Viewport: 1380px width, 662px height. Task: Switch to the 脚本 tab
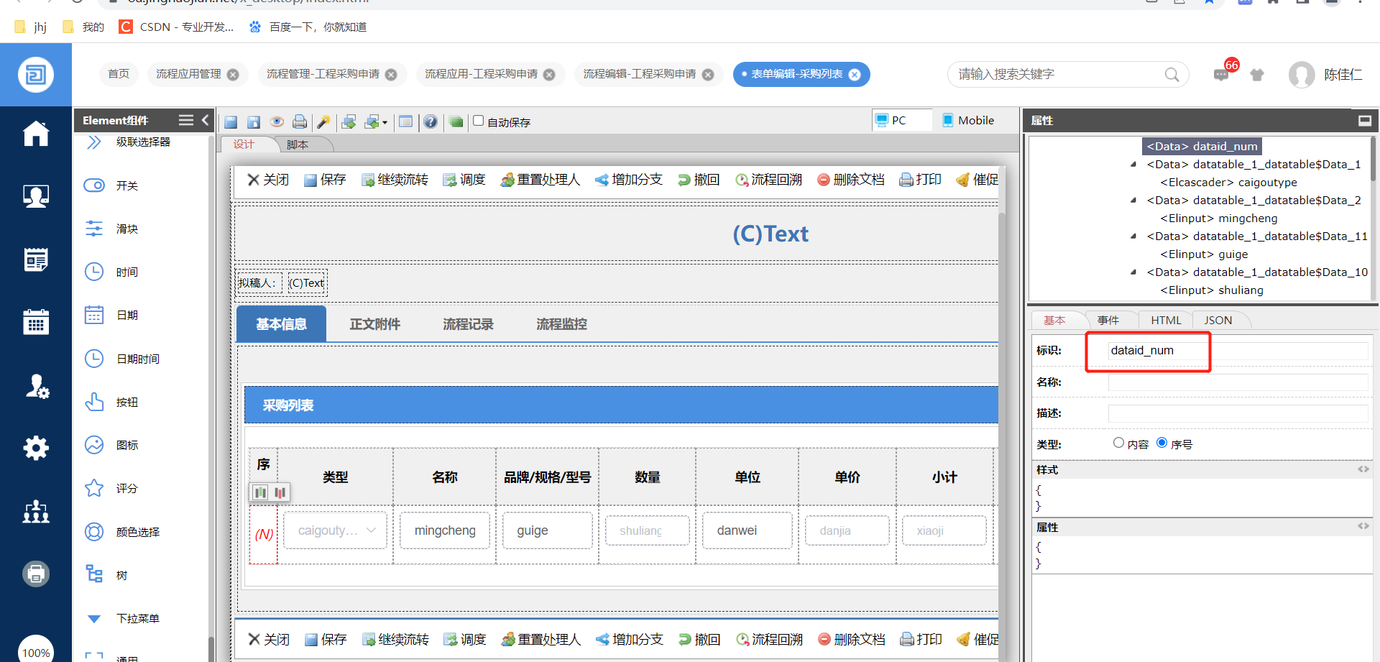(x=298, y=144)
